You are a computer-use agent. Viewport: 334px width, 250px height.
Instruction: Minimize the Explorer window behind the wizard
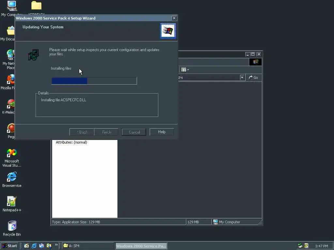(247, 54)
